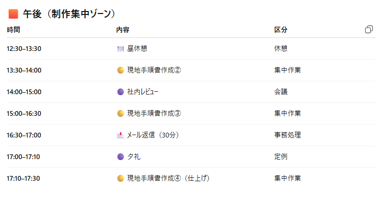Click the mail icon beside メール返信
381x199 pixels.
click(121, 135)
